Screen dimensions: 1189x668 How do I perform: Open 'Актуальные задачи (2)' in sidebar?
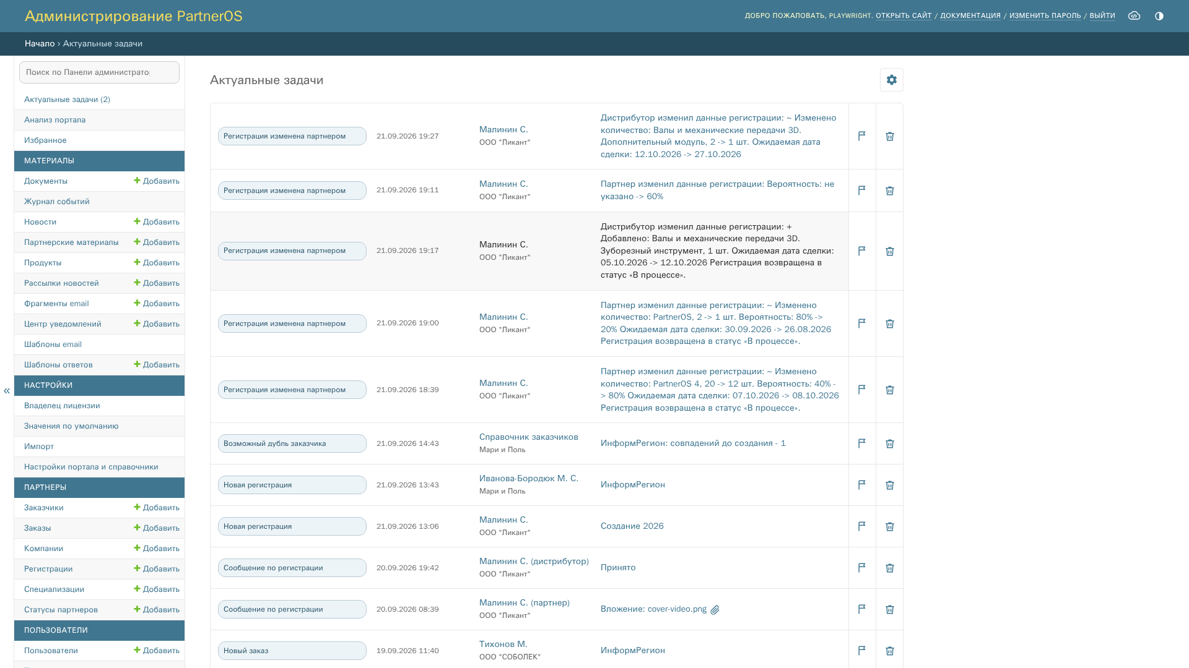(x=67, y=100)
